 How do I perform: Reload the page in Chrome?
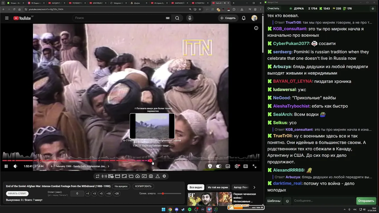click(x=14, y=9)
